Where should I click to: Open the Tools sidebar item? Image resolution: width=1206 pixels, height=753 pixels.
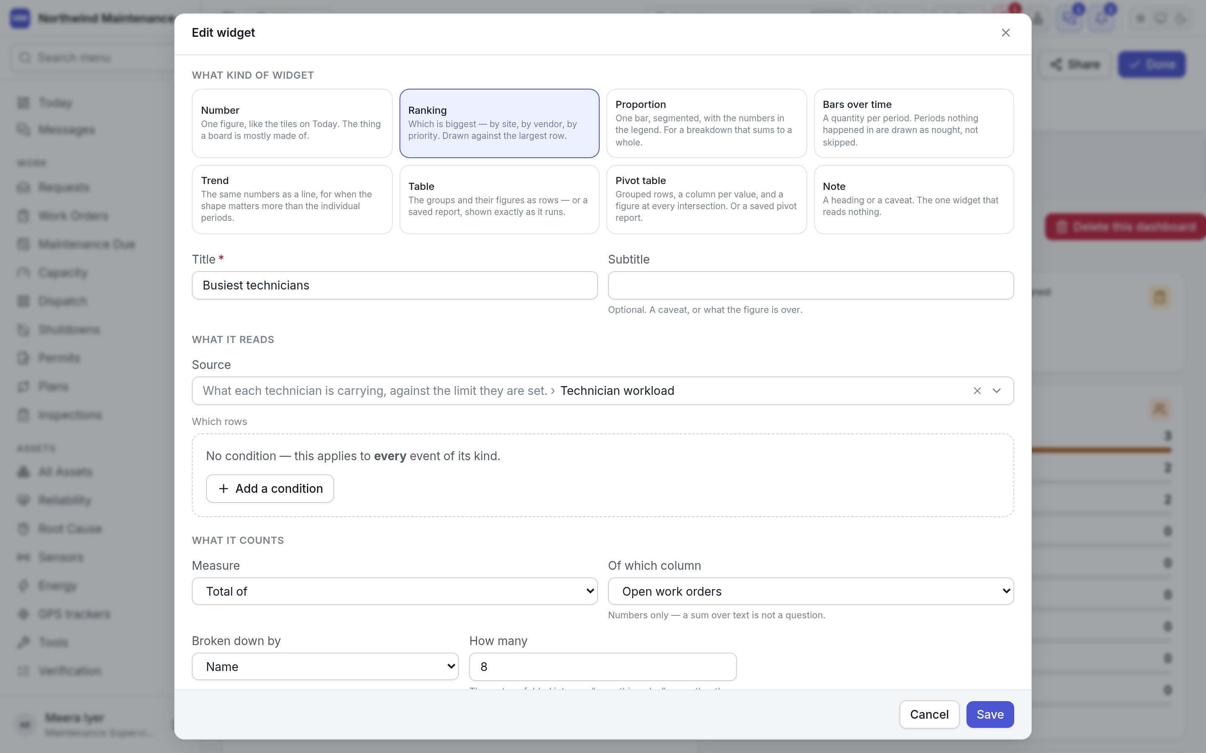pos(53,643)
